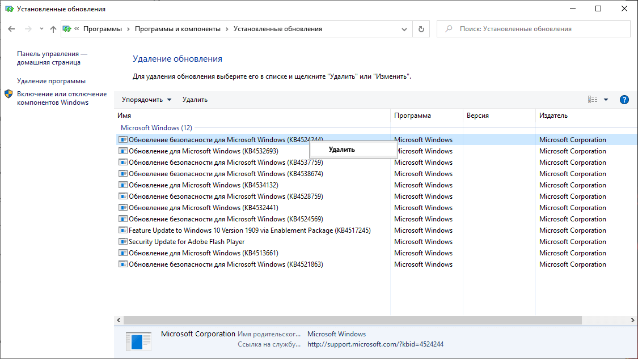Click the Up one level arrow
This screenshot has width=638, height=359.
[x=53, y=29]
